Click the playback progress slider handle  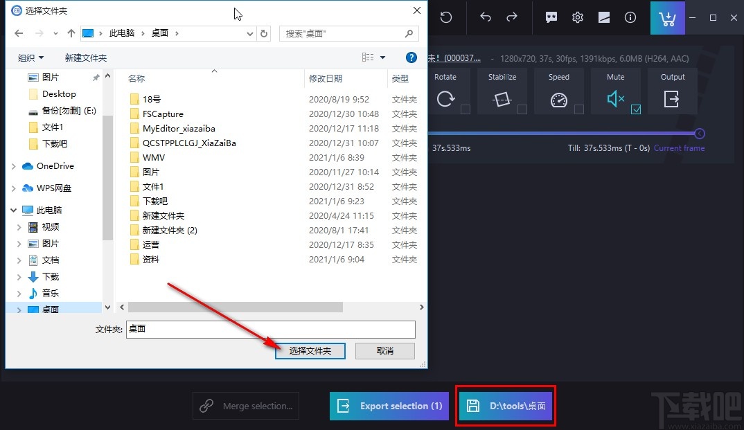coord(699,133)
